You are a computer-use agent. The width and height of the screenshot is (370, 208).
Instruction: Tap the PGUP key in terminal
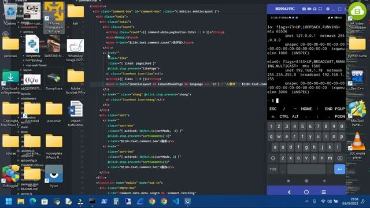pos(340,109)
